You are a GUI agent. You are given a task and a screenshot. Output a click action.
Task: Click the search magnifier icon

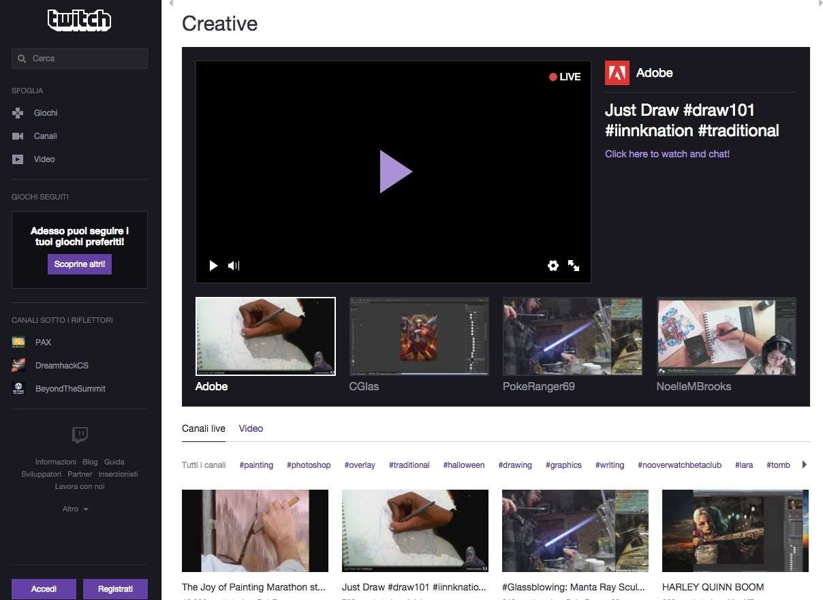pyautogui.click(x=22, y=59)
